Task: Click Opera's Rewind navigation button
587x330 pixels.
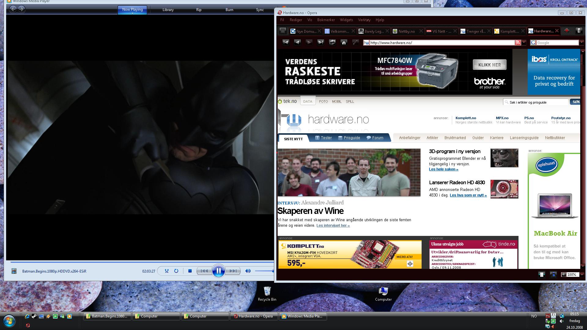Action: [286, 42]
